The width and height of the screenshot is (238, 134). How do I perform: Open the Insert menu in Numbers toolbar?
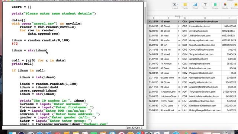(x=175, y=6)
